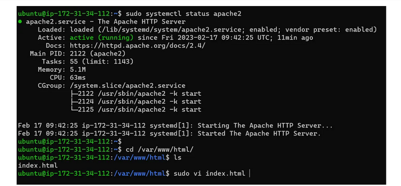The height and width of the screenshot is (186, 401).
Task: Click the Memory 5.1M value
Action: pyautogui.click(x=78, y=70)
